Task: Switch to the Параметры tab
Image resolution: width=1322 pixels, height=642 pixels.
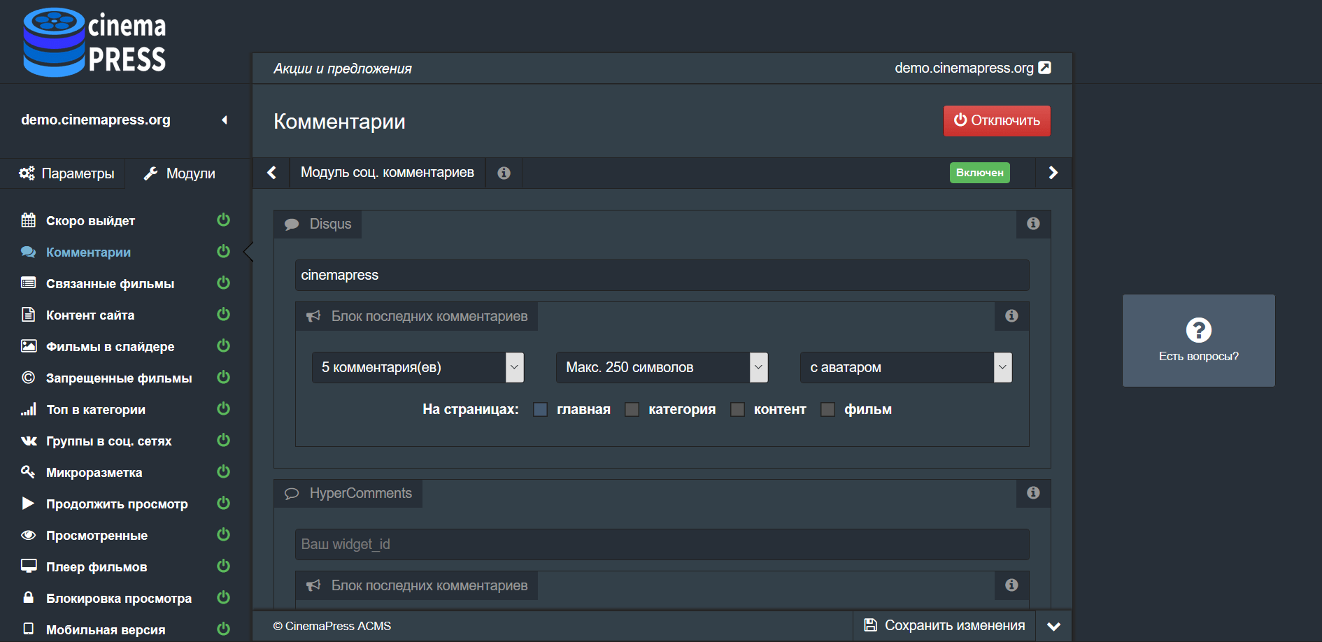Action: (x=66, y=173)
